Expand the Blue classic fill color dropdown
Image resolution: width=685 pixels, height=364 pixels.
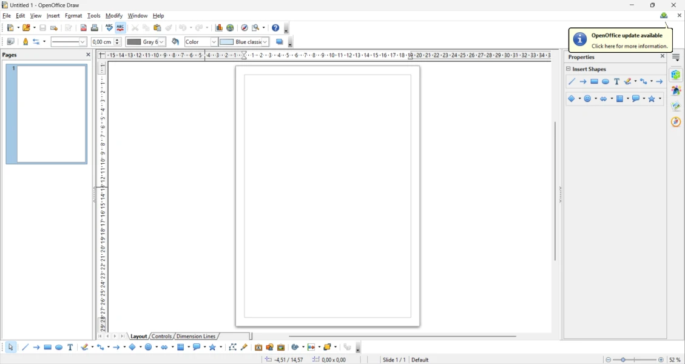point(265,42)
